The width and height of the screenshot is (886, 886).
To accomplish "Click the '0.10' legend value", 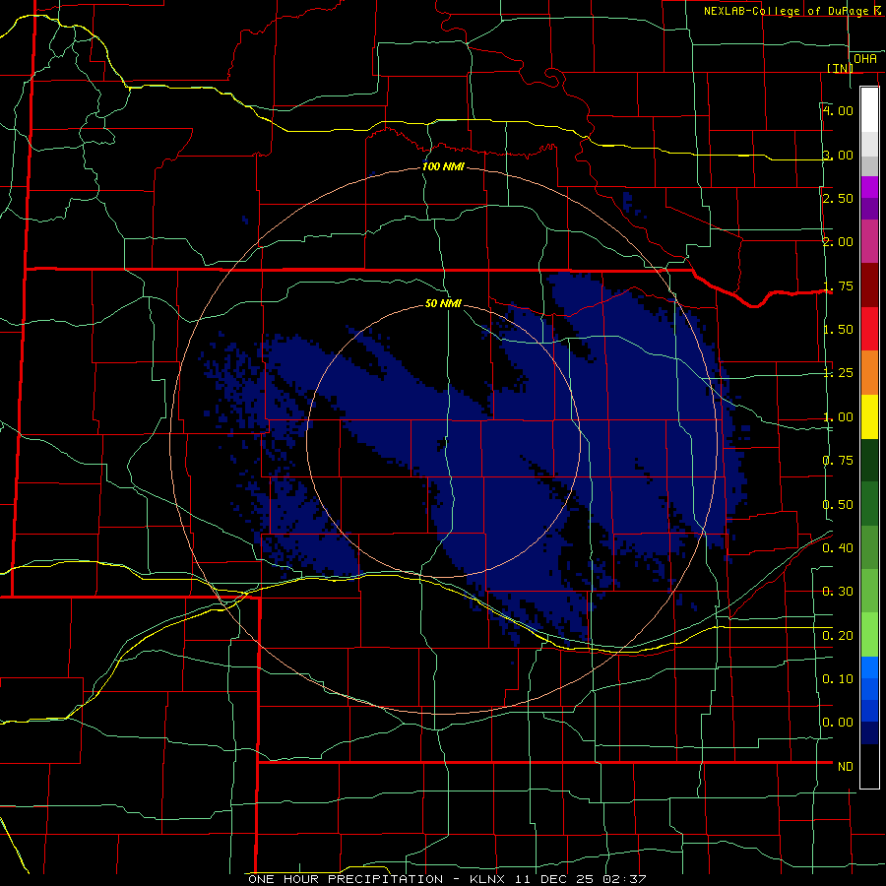I will (838, 679).
